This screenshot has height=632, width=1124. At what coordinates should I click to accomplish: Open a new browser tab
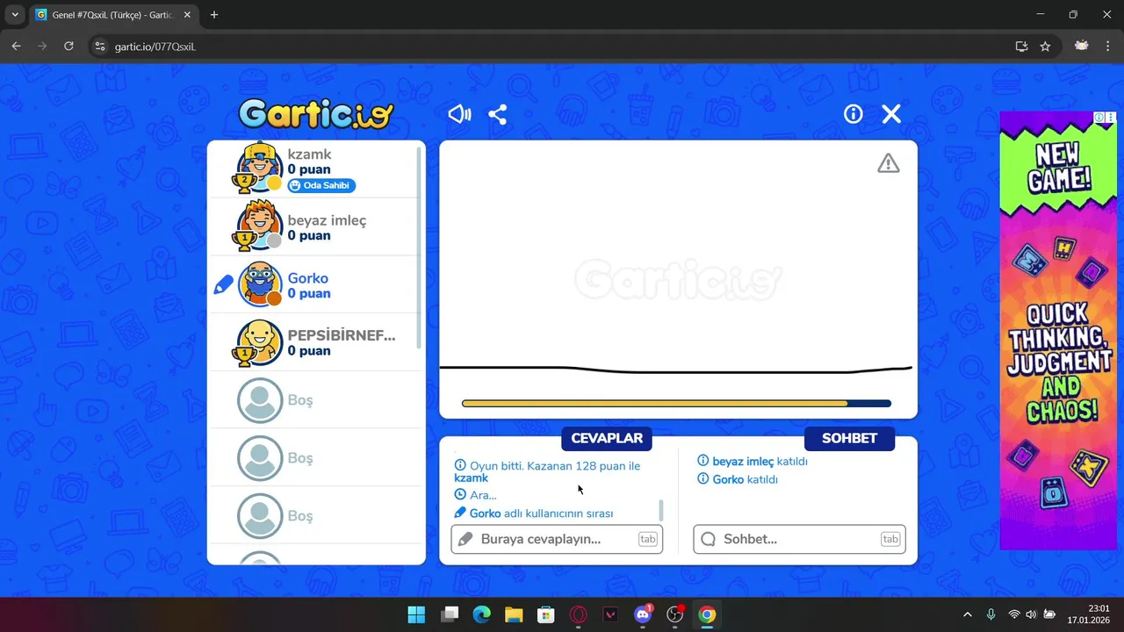click(214, 15)
